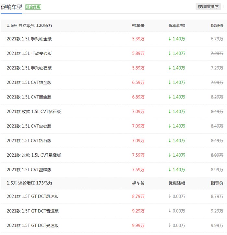This screenshot has height=235, width=227.
Task: Click the green down-arrow in 手动铂金版 row
Action: (169, 39)
